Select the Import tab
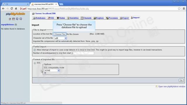Screen dimensions: 187x105 click(135, 17)
